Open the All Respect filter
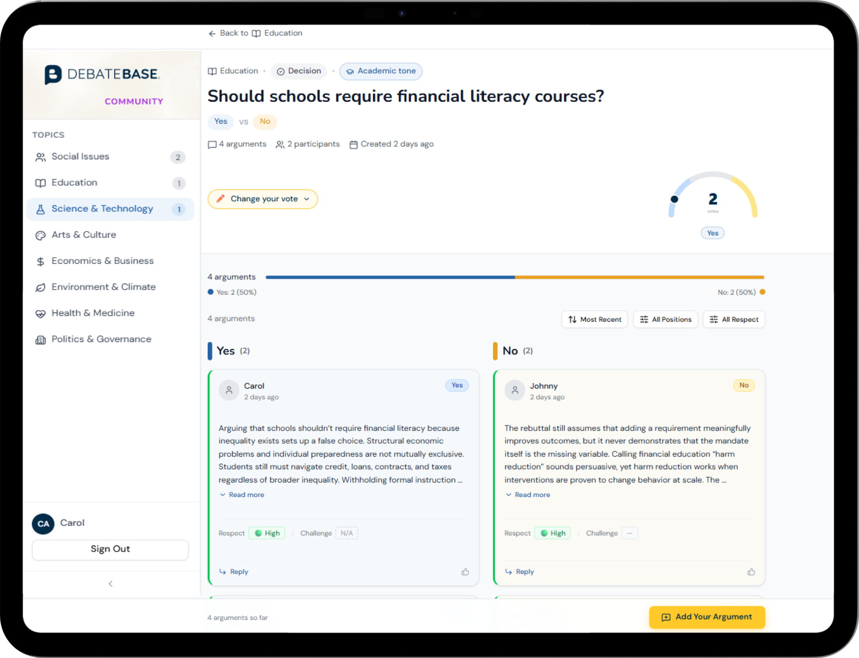The image size is (859, 658). tap(734, 320)
